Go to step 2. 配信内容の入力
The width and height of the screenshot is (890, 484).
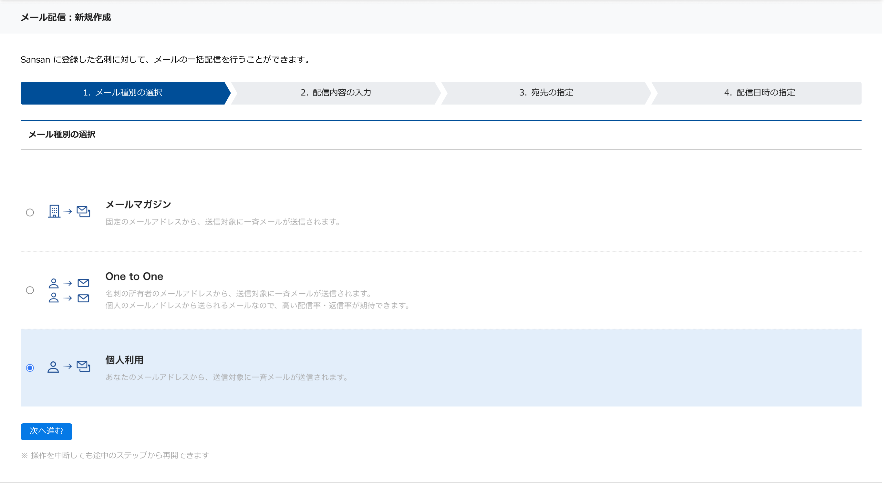[x=336, y=93]
